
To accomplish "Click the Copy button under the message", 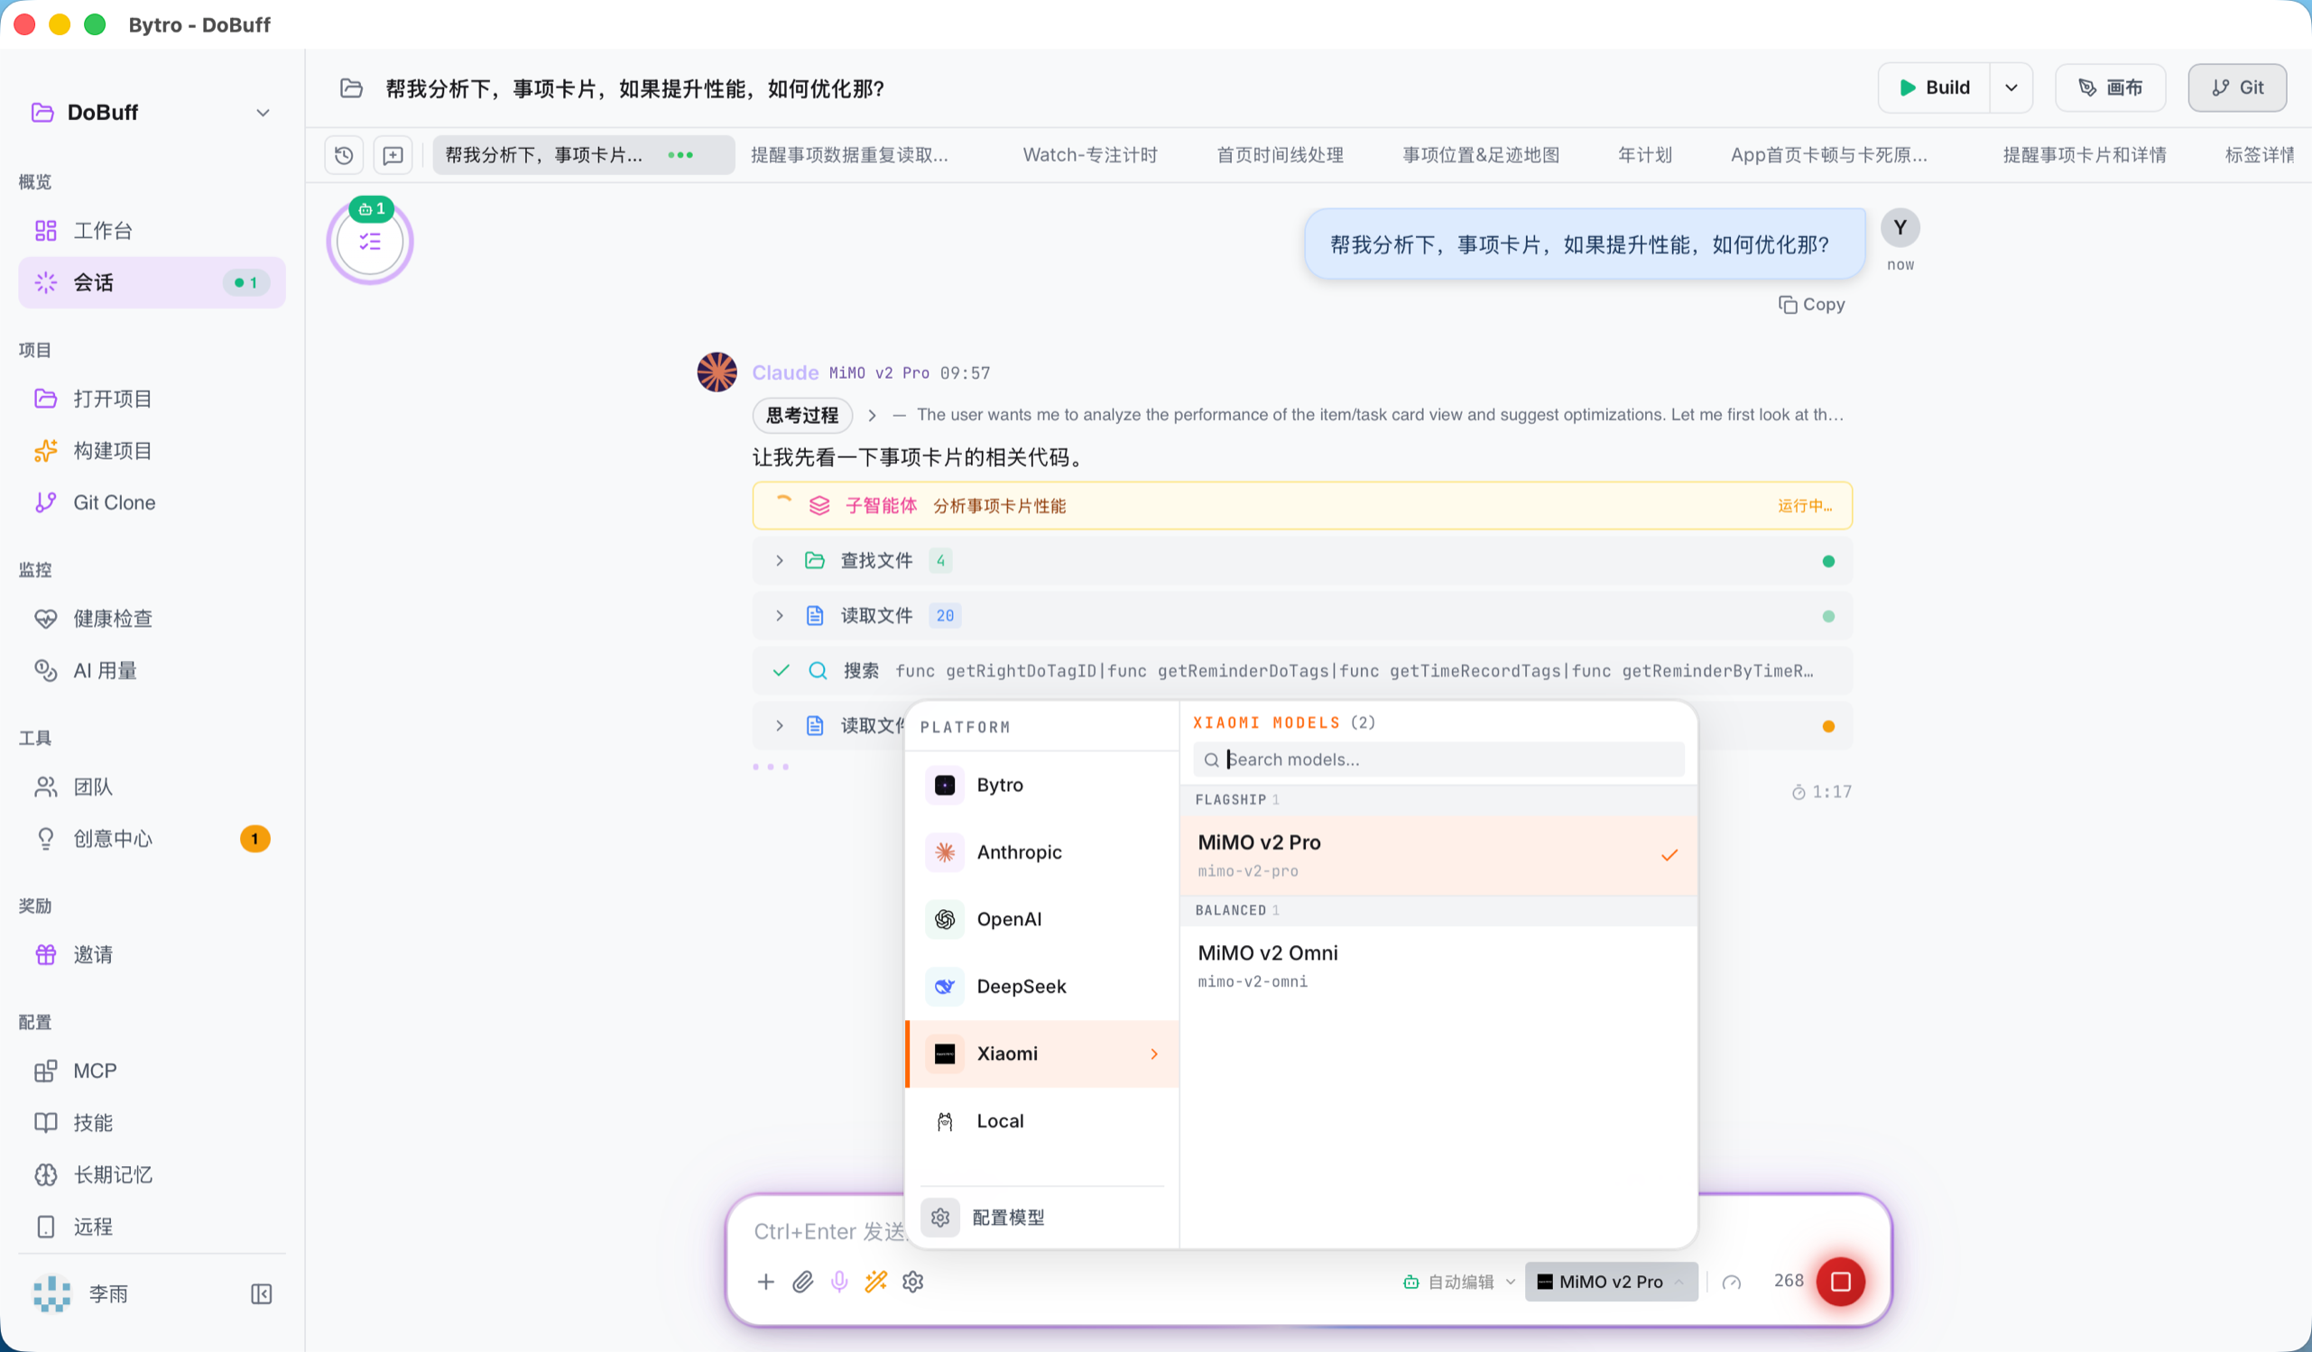I will pyautogui.click(x=1811, y=305).
